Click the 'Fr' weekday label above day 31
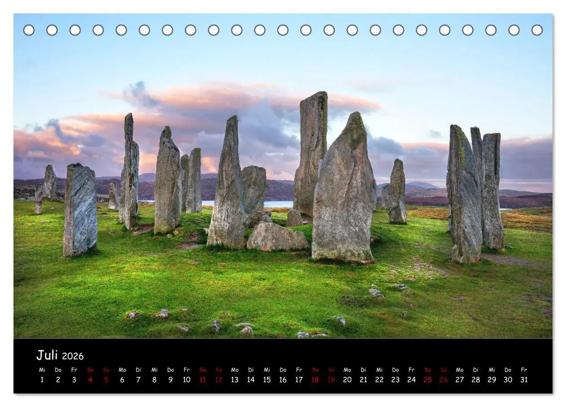 coord(524,370)
